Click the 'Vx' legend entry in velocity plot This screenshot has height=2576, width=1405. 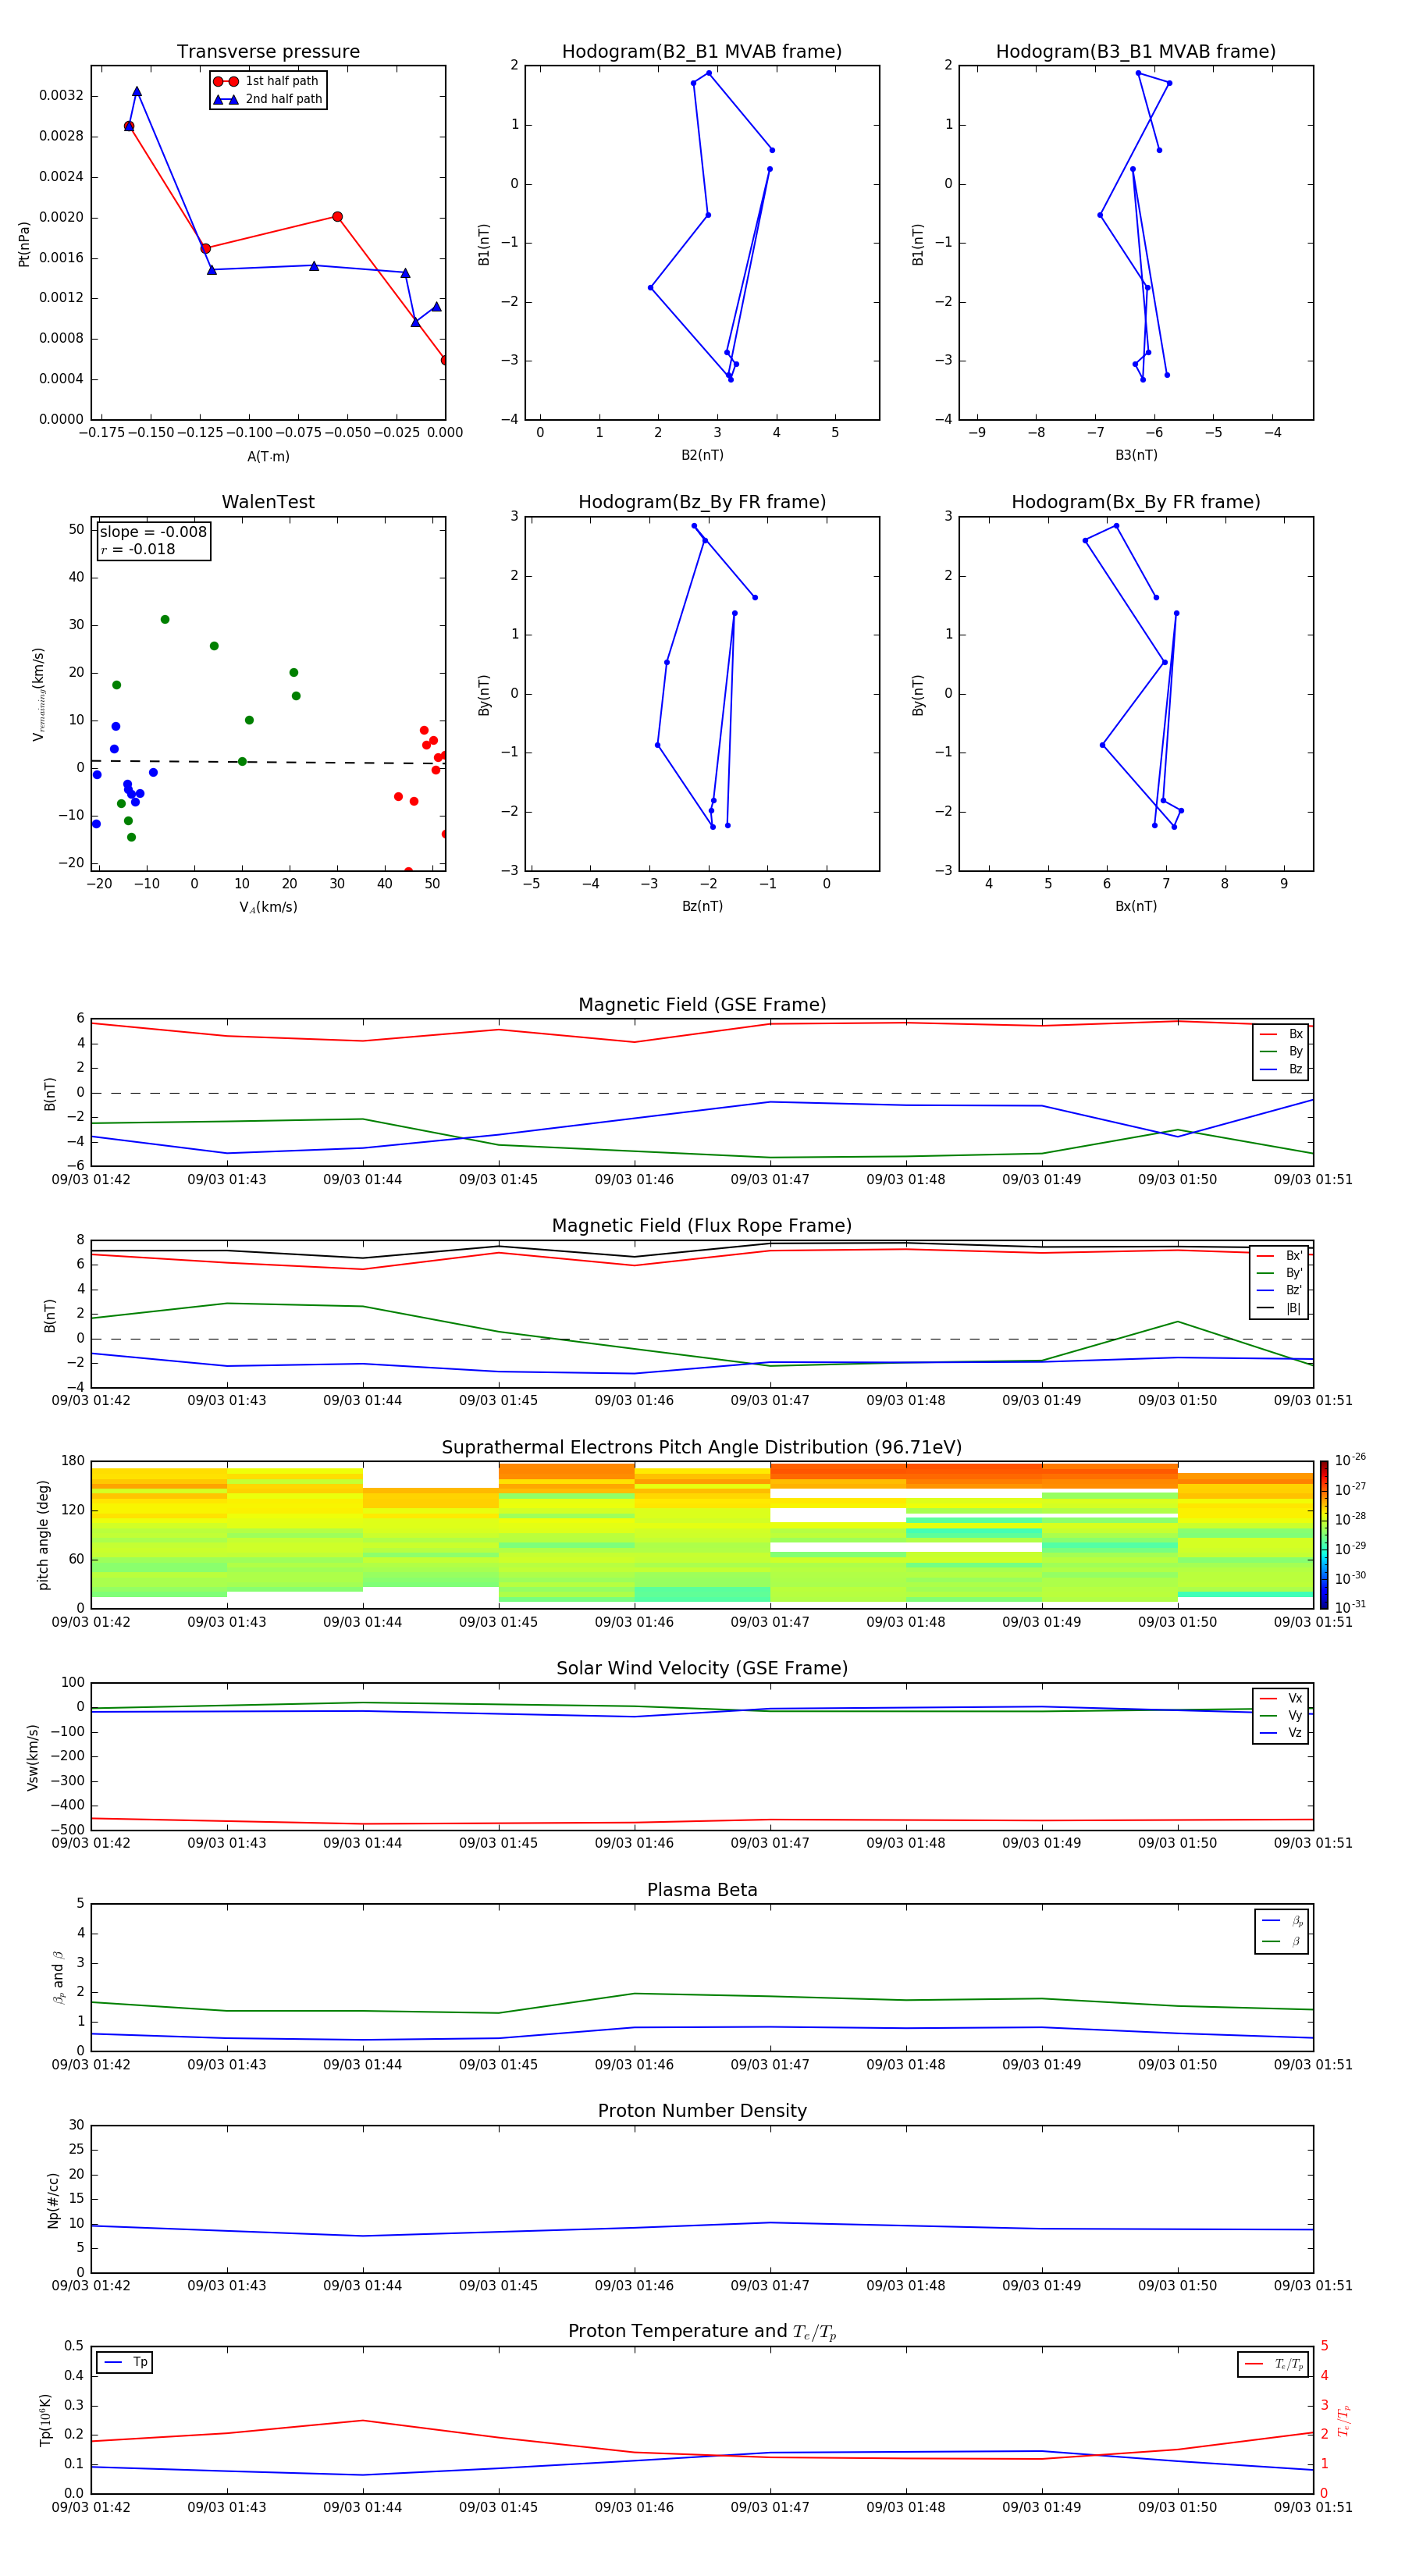click(x=1281, y=1698)
